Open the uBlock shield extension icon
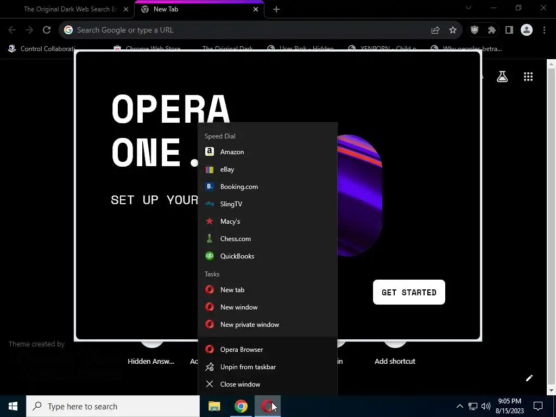This screenshot has height=417, width=556. [475, 30]
